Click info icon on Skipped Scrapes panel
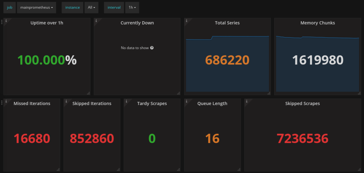 coord(247,101)
